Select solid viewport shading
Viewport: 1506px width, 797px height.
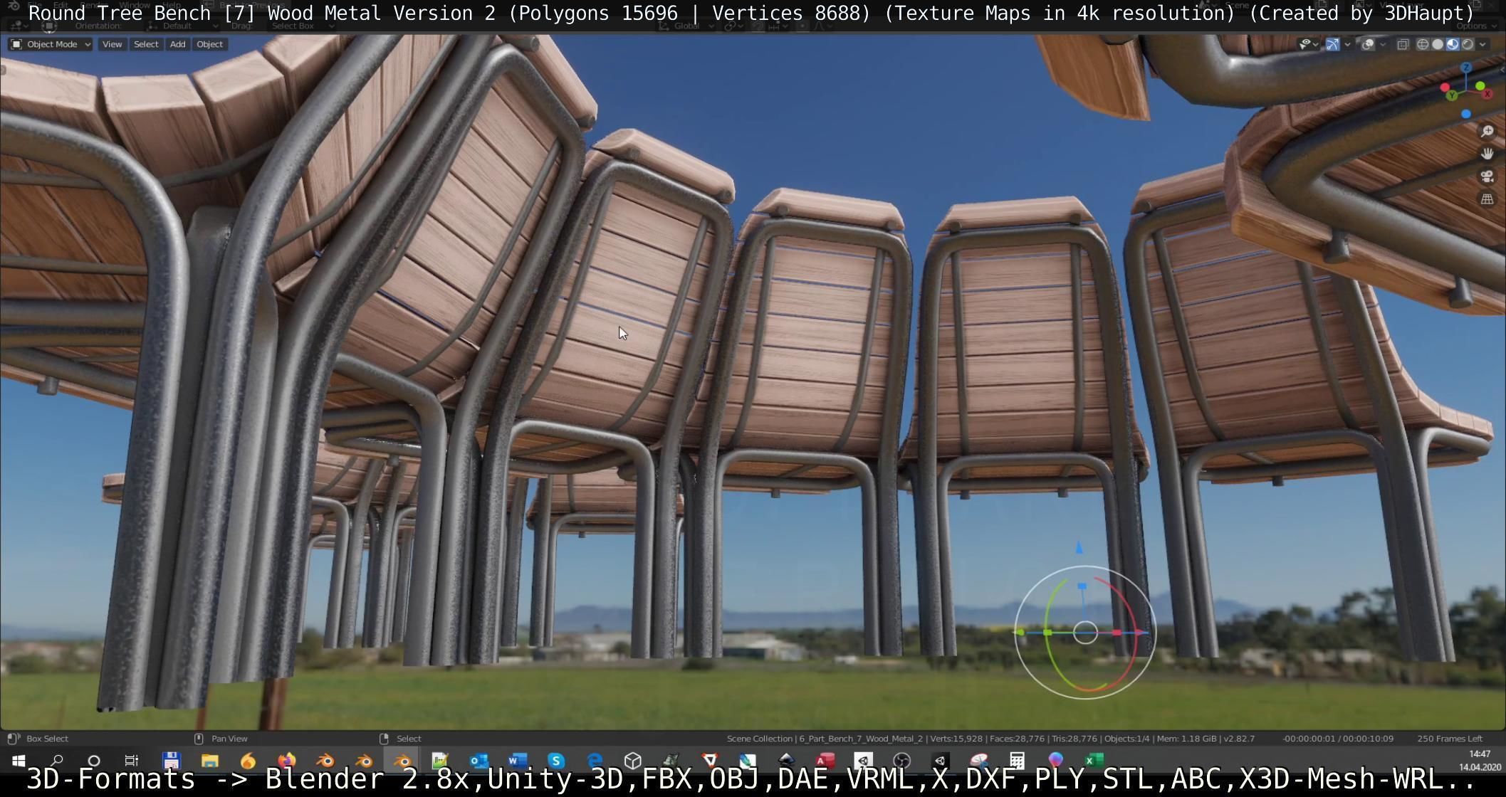[1438, 44]
